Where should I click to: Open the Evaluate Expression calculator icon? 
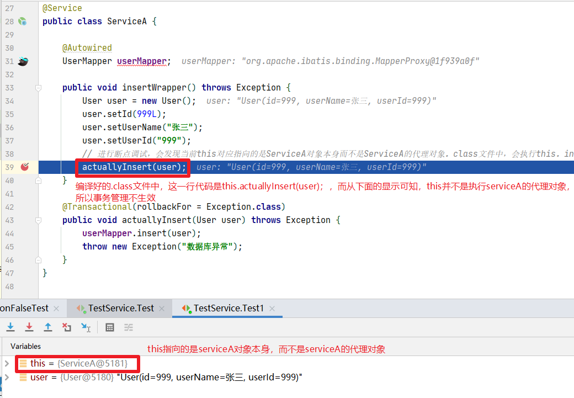click(110, 327)
